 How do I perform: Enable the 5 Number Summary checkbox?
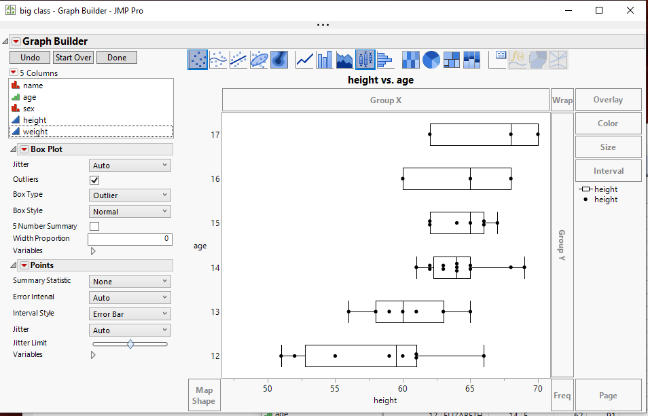click(x=94, y=225)
